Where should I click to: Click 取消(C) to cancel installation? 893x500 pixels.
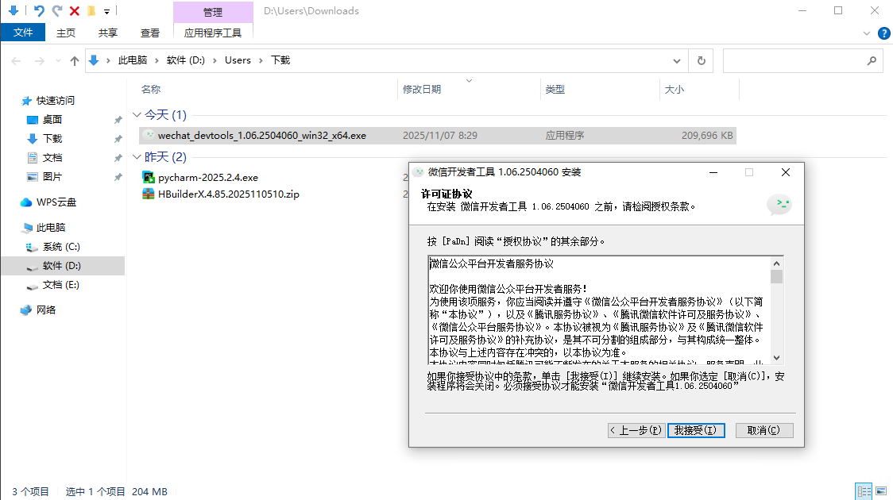763,430
